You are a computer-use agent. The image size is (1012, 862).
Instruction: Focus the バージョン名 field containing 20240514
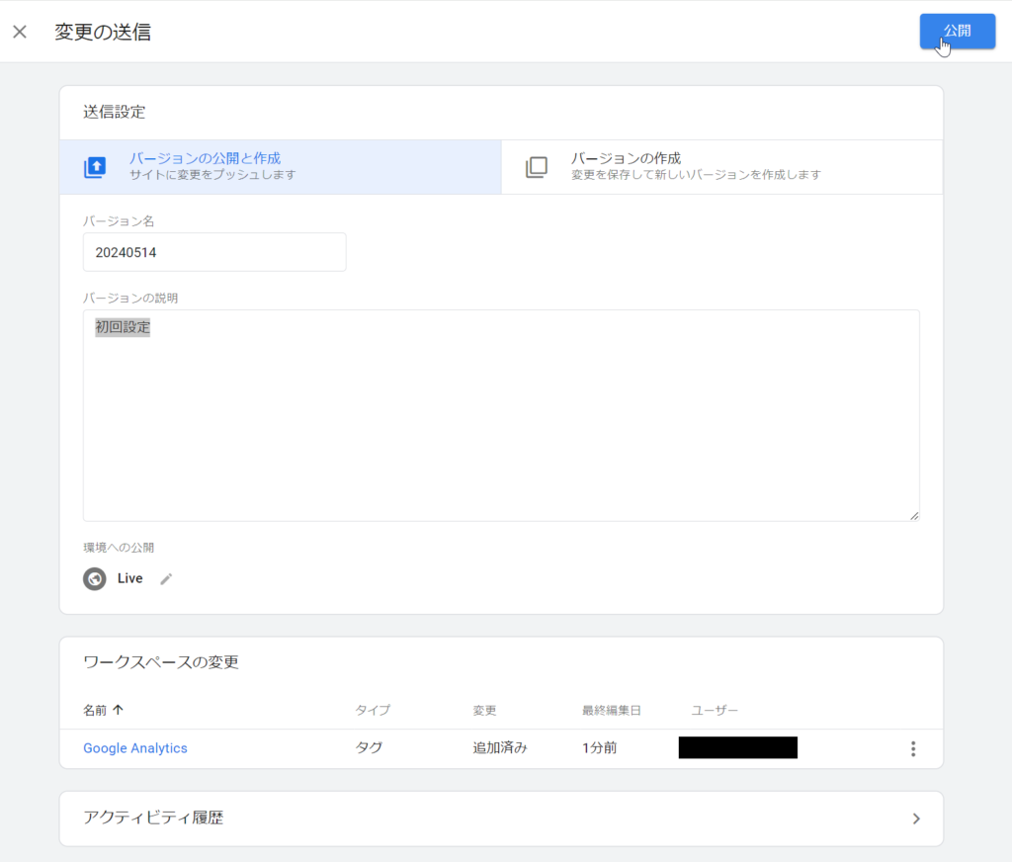pyautogui.click(x=214, y=252)
